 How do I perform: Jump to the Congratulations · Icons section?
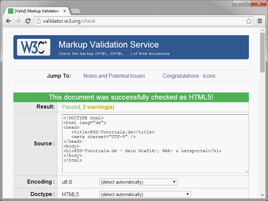tap(189, 76)
